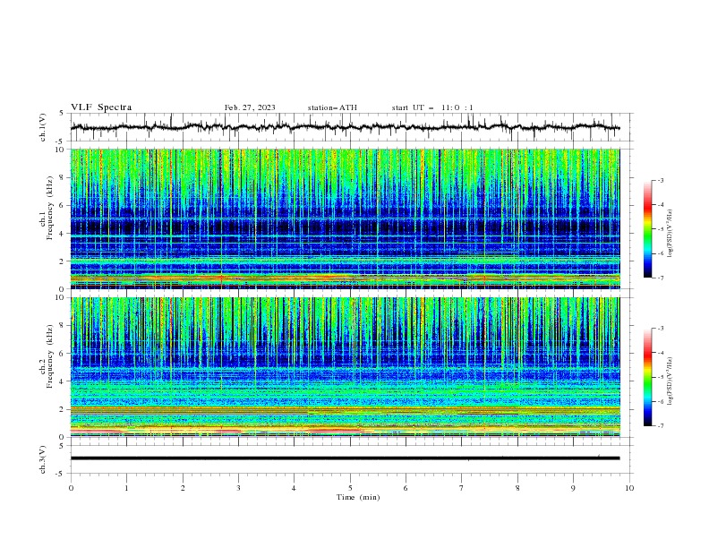Viewport: 709px width, 548px height.
Task: Click the ch.1(V) waveform axis label
Action: click(43, 127)
